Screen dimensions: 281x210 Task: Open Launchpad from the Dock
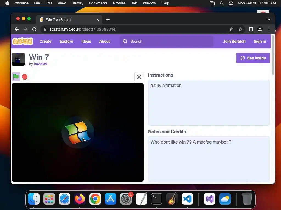[49, 199]
